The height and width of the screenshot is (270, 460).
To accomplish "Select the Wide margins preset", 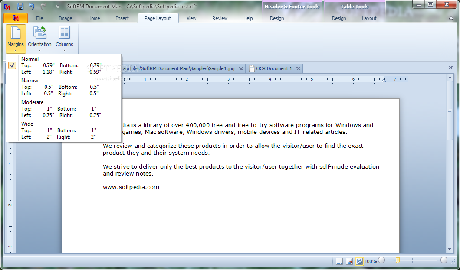I will pyautogui.click(x=63, y=130).
